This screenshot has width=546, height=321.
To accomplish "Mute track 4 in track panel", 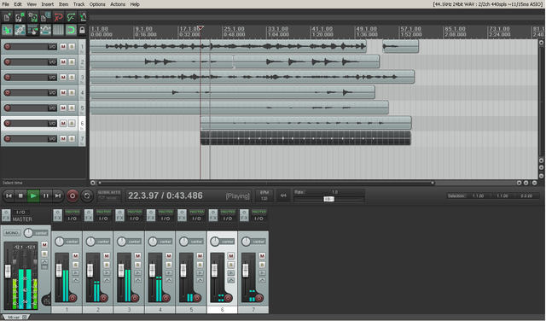I will pyautogui.click(x=63, y=93).
